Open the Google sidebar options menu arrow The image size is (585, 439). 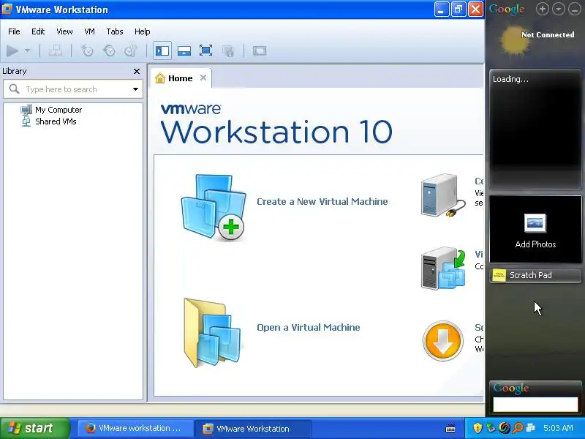tap(559, 9)
